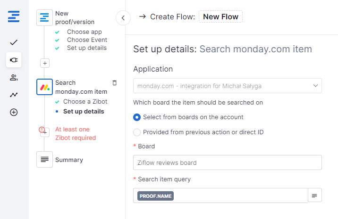Viewport: 338px width, 219px height.
Task: Edit the 'New Flow' name field
Action: click(x=221, y=17)
